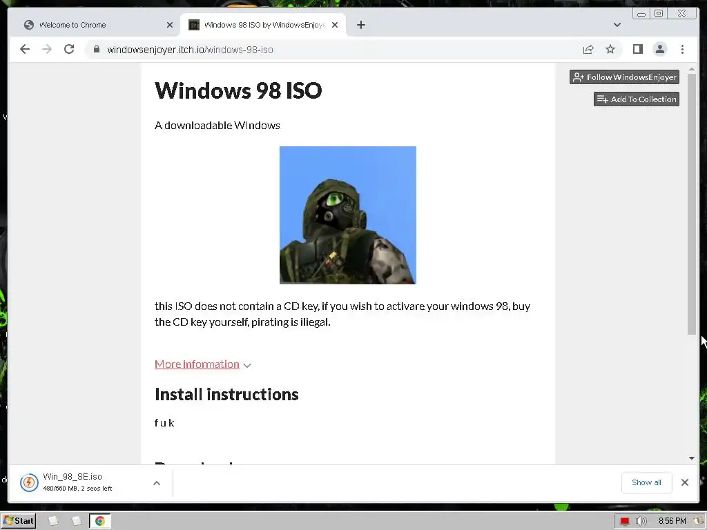
Task: Click the "A downloadable WIndows" text
Action: click(217, 126)
